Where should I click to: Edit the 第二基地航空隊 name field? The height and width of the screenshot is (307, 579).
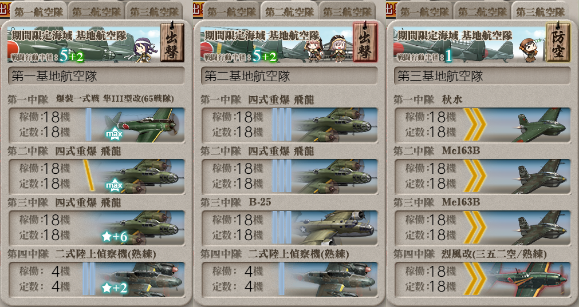click(x=289, y=76)
